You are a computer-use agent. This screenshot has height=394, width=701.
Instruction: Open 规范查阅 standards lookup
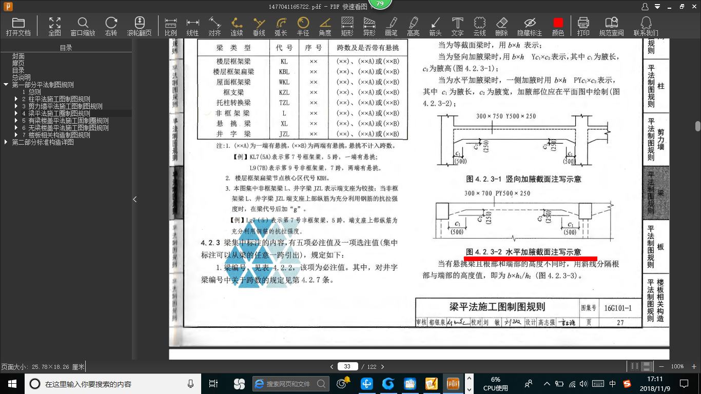[x=612, y=26]
